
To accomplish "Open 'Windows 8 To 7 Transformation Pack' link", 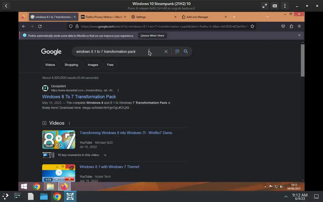I will (x=79, y=97).
